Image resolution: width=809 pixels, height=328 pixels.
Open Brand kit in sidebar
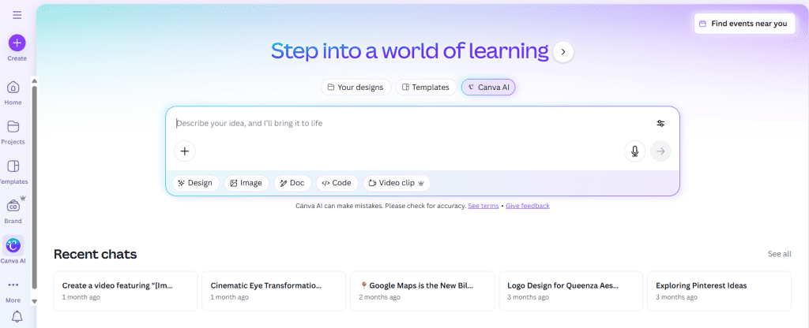click(x=13, y=211)
